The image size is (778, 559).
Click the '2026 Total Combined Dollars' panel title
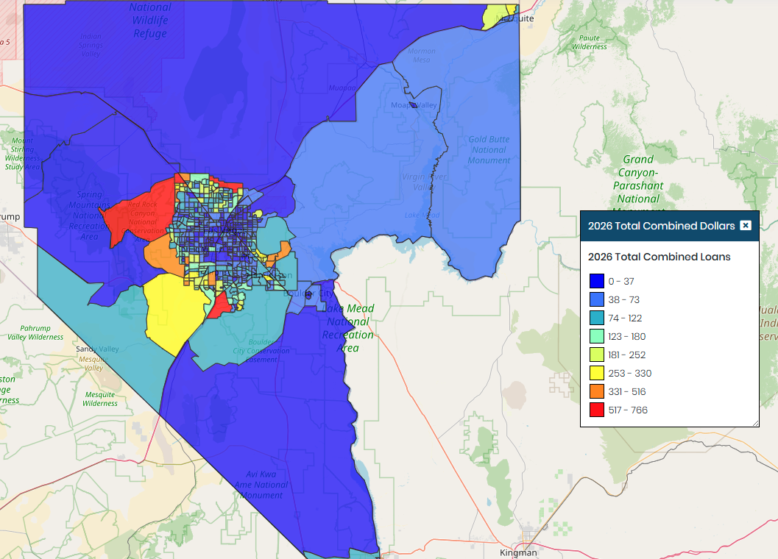661,226
